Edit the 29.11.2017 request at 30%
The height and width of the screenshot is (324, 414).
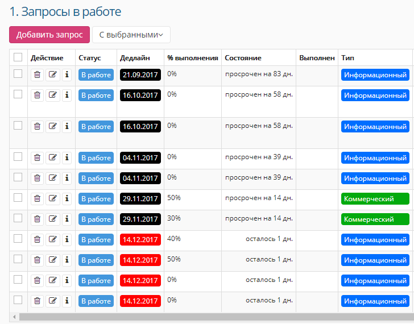(53, 219)
